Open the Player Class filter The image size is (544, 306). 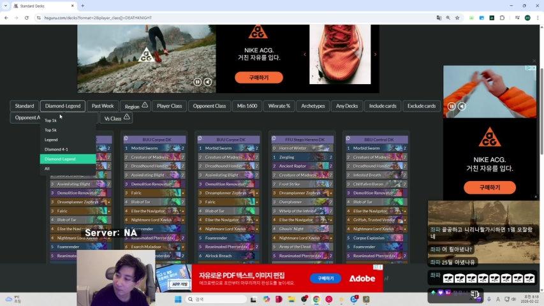coord(169,106)
